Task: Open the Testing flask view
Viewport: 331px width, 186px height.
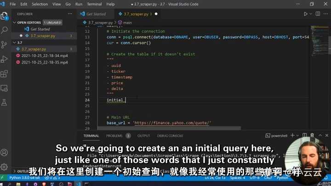Action: point(4,103)
